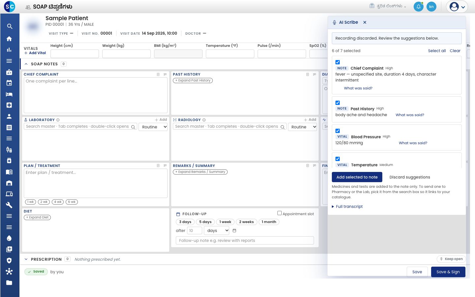Click the Chief Complaint text area
The image size is (475, 297).
point(96,95)
